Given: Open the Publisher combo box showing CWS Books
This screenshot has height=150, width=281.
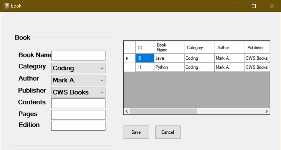Looking at the screenshot, I should pyautogui.click(x=78, y=92).
